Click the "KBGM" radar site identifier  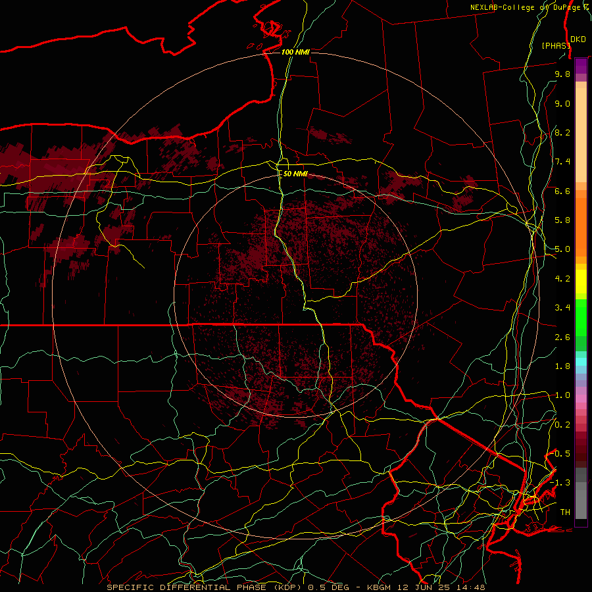click(x=380, y=587)
